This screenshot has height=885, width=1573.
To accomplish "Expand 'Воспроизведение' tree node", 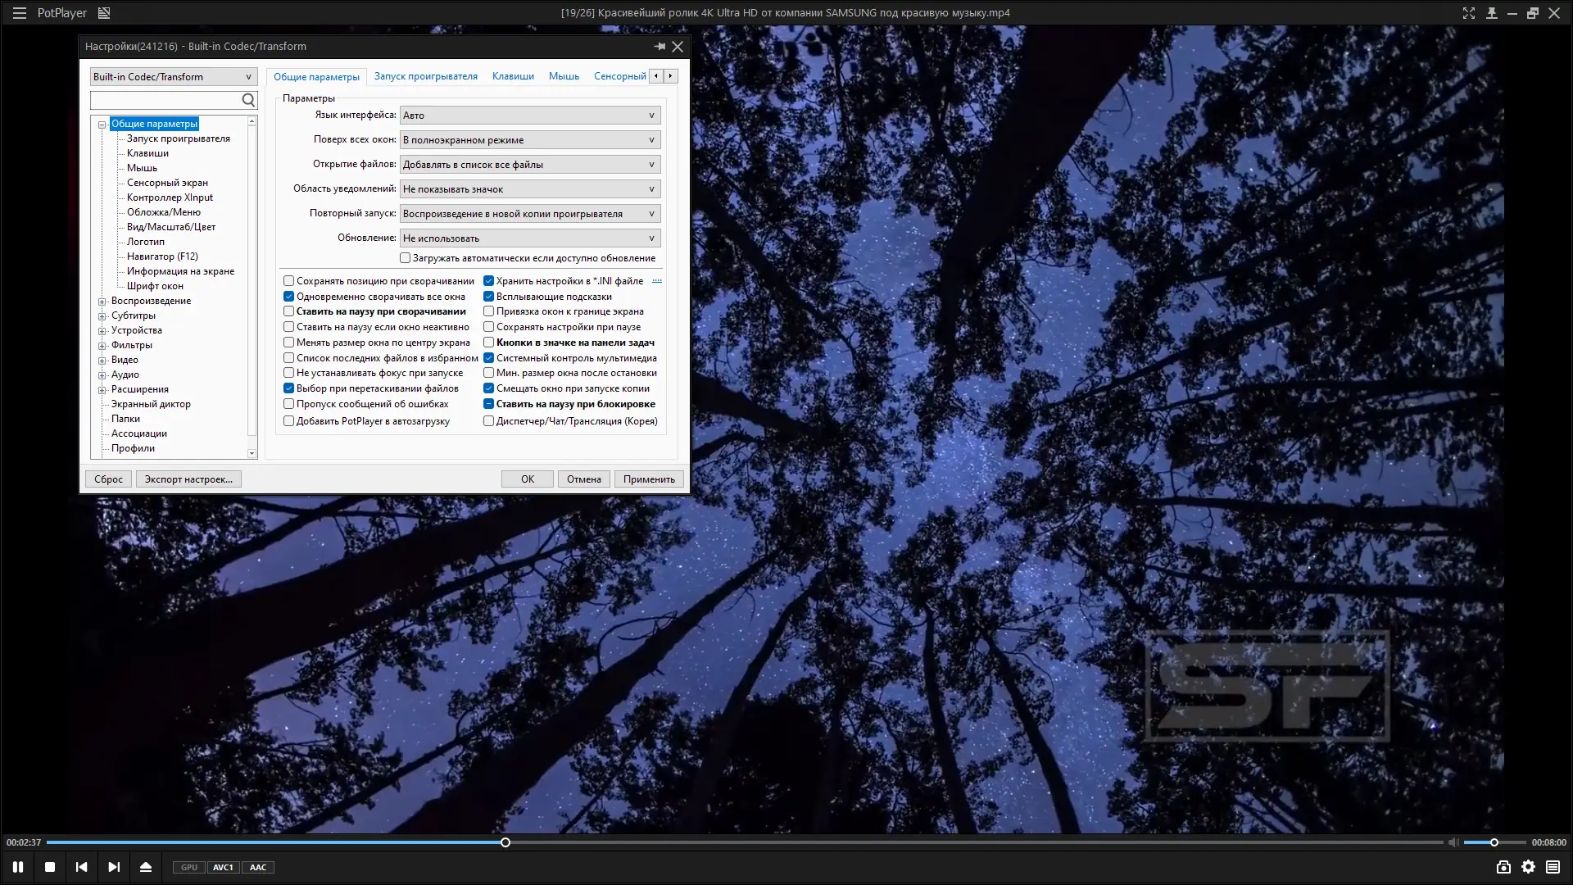I will [102, 302].
